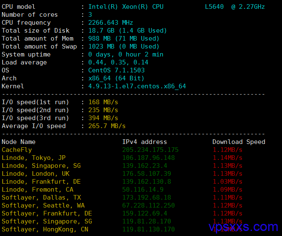282x236 pixels.
Task: Click the '@ 2.27GHz' clock text
Action: point(248,7)
